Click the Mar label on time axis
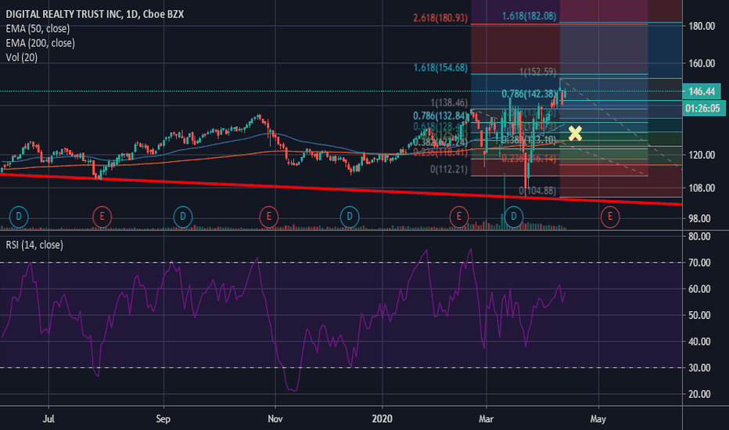 (x=487, y=419)
